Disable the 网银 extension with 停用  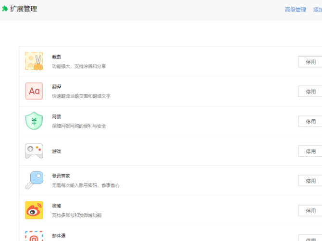[x=310, y=121]
